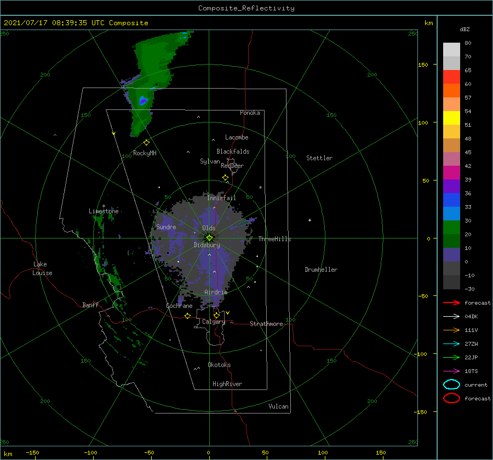The image size is (493, 460).
Task: Click the Blackfalds town label
Action: (x=233, y=152)
